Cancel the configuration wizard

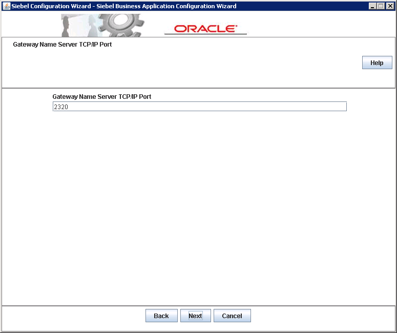pyautogui.click(x=232, y=316)
